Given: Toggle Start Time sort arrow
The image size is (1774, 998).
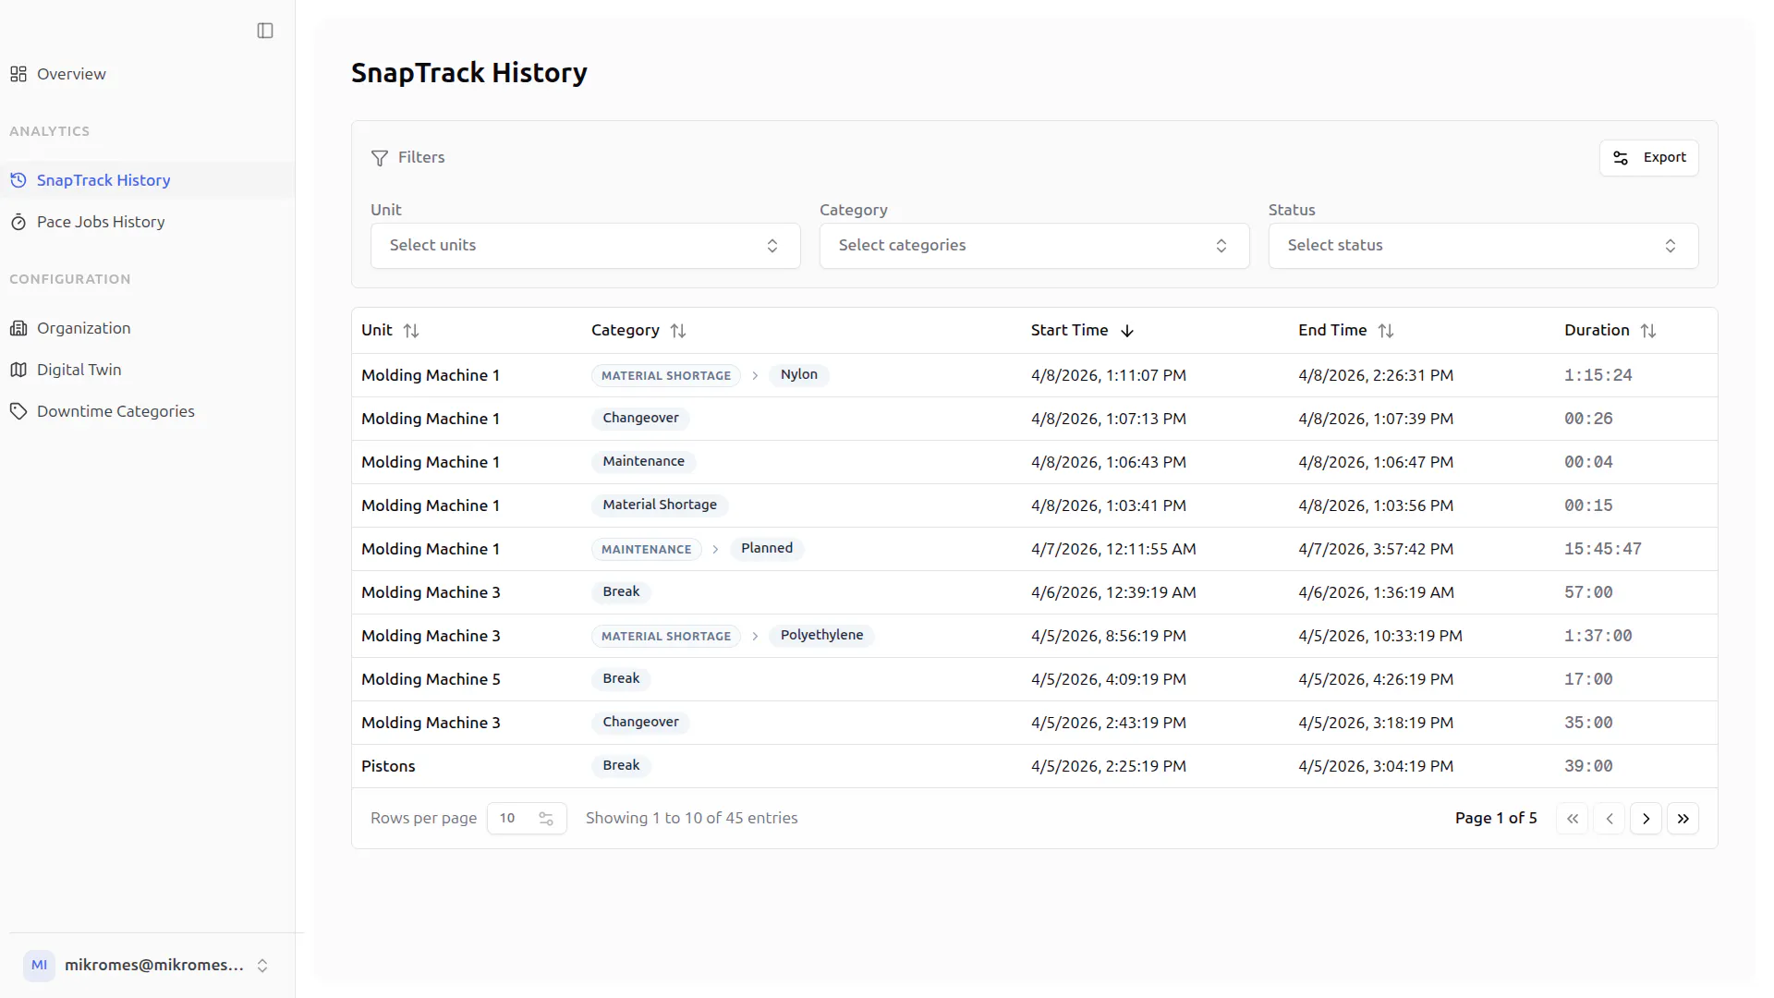Looking at the screenshot, I should pos(1127,331).
